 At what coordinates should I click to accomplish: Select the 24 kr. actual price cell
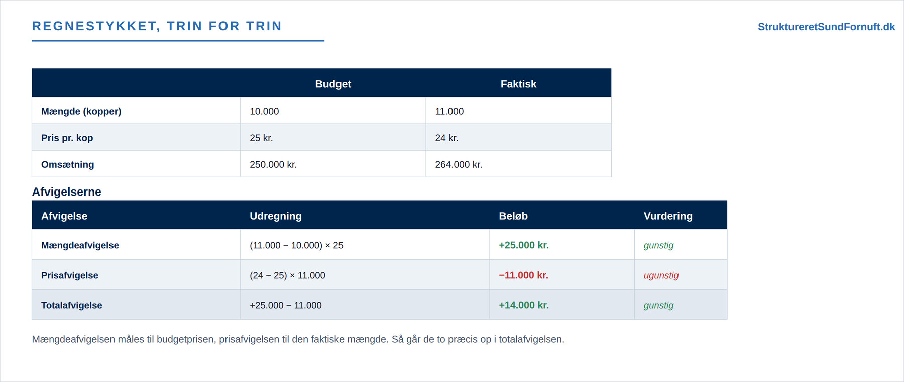(518, 137)
